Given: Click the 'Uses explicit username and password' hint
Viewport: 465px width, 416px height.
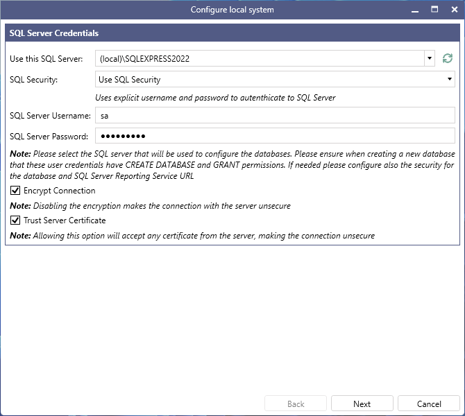Looking at the screenshot, I should (x=215, y=98).
